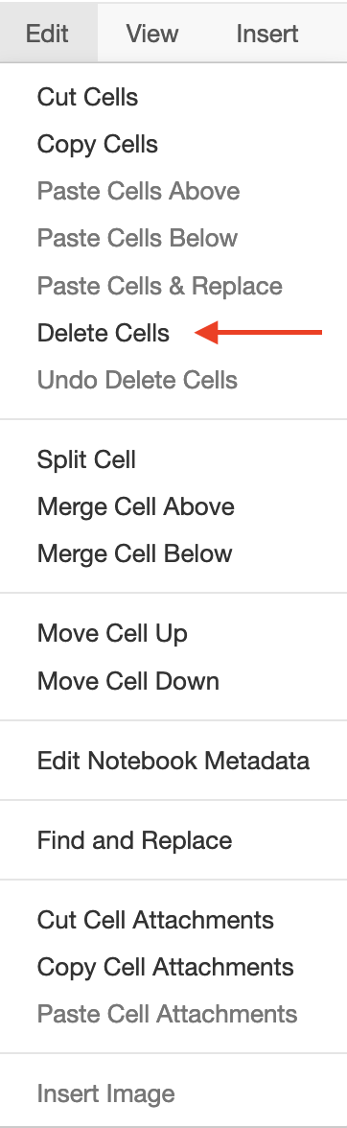Select Undo Delete Cells
This screenshot has height=1128, width=347.
[x=173, y=380]
